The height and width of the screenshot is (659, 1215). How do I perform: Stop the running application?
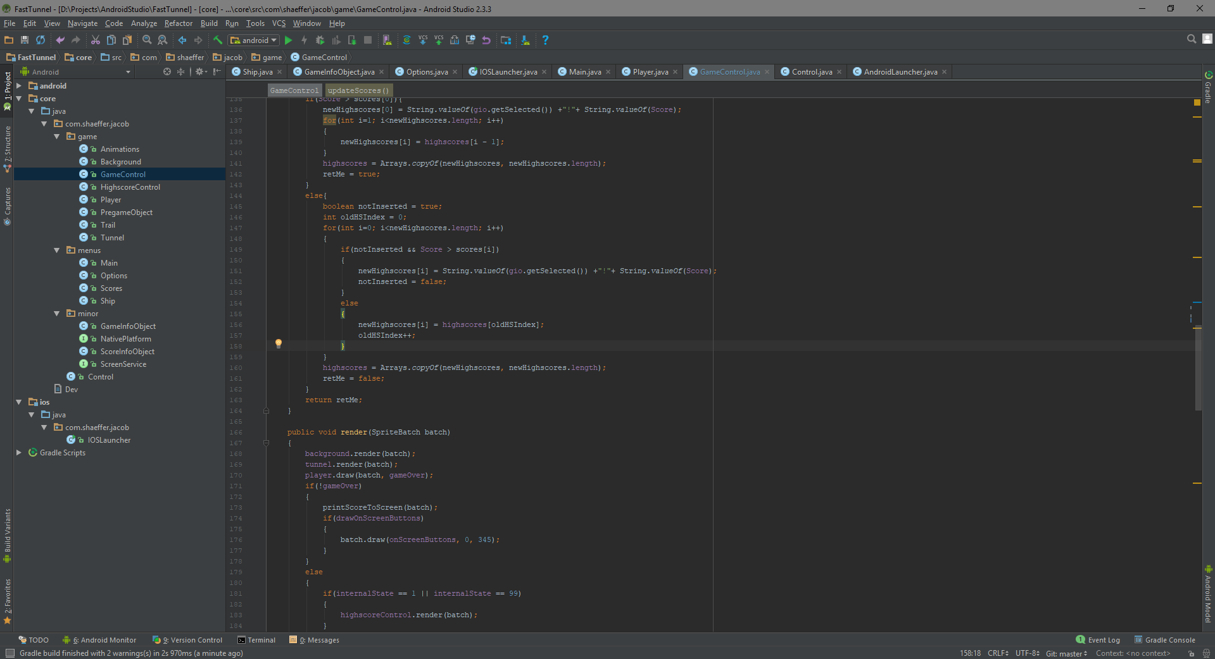coord(368,40)
